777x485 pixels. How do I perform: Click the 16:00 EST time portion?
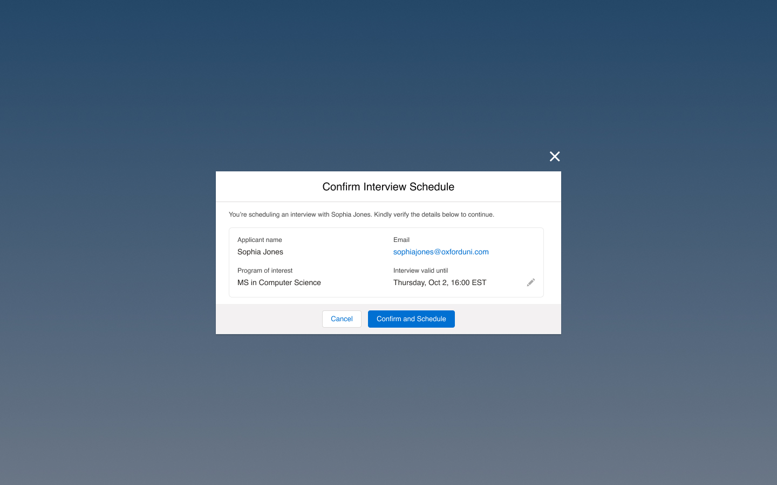[x=468, y=282]
